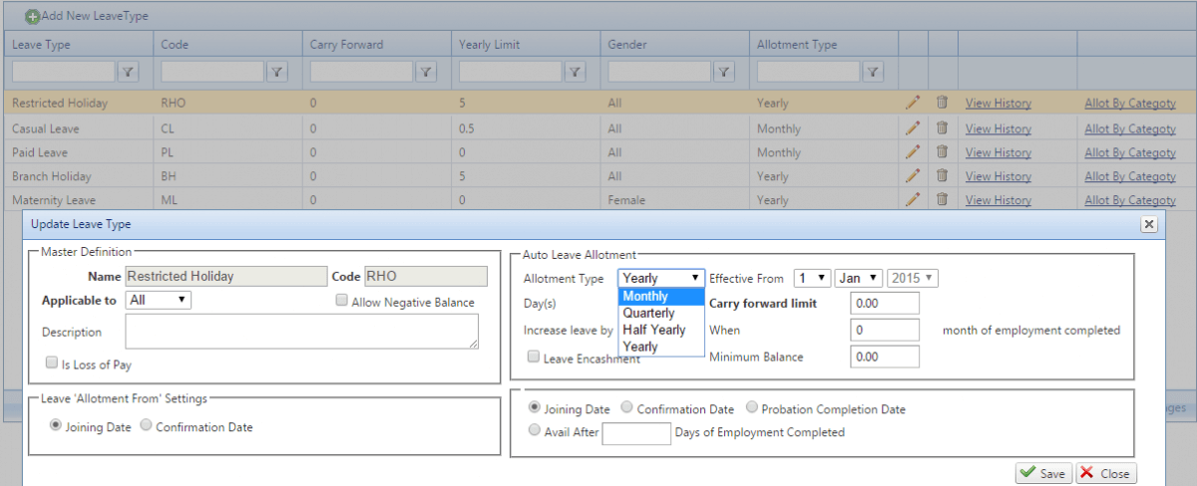Edit Casual Leave row with pencil icon
The height and width of the screenshot is (486, 1197).
point(912,127)
